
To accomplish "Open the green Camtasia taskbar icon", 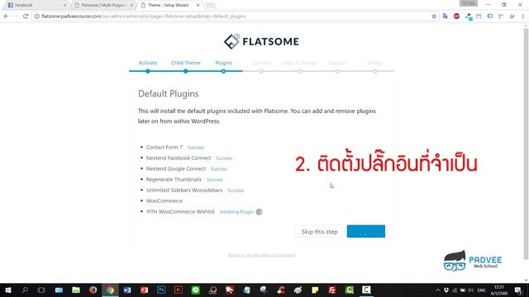I will [x=349, y=290].
